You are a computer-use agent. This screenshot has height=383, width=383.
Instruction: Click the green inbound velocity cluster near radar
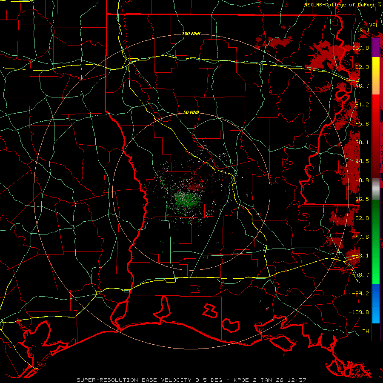tap(186, 200)
